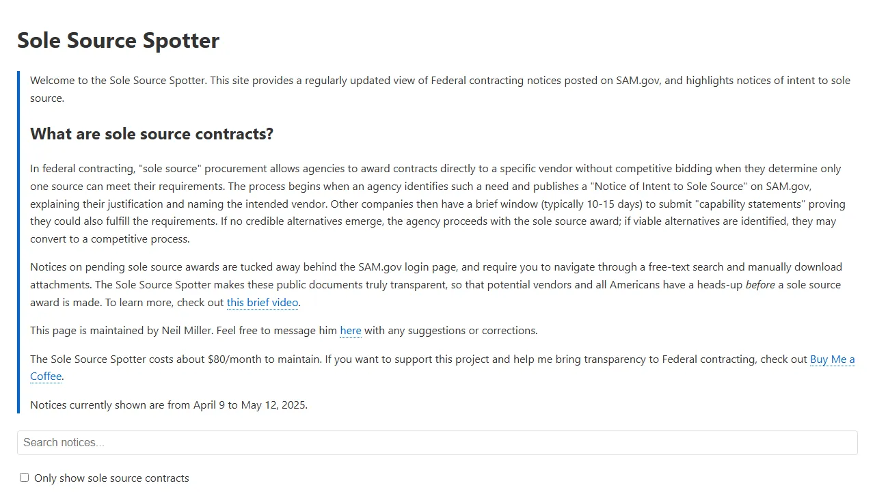Select the 'Sole Source Spotter' page title
This screenshot has height=492, width=875.
point(118,40)
